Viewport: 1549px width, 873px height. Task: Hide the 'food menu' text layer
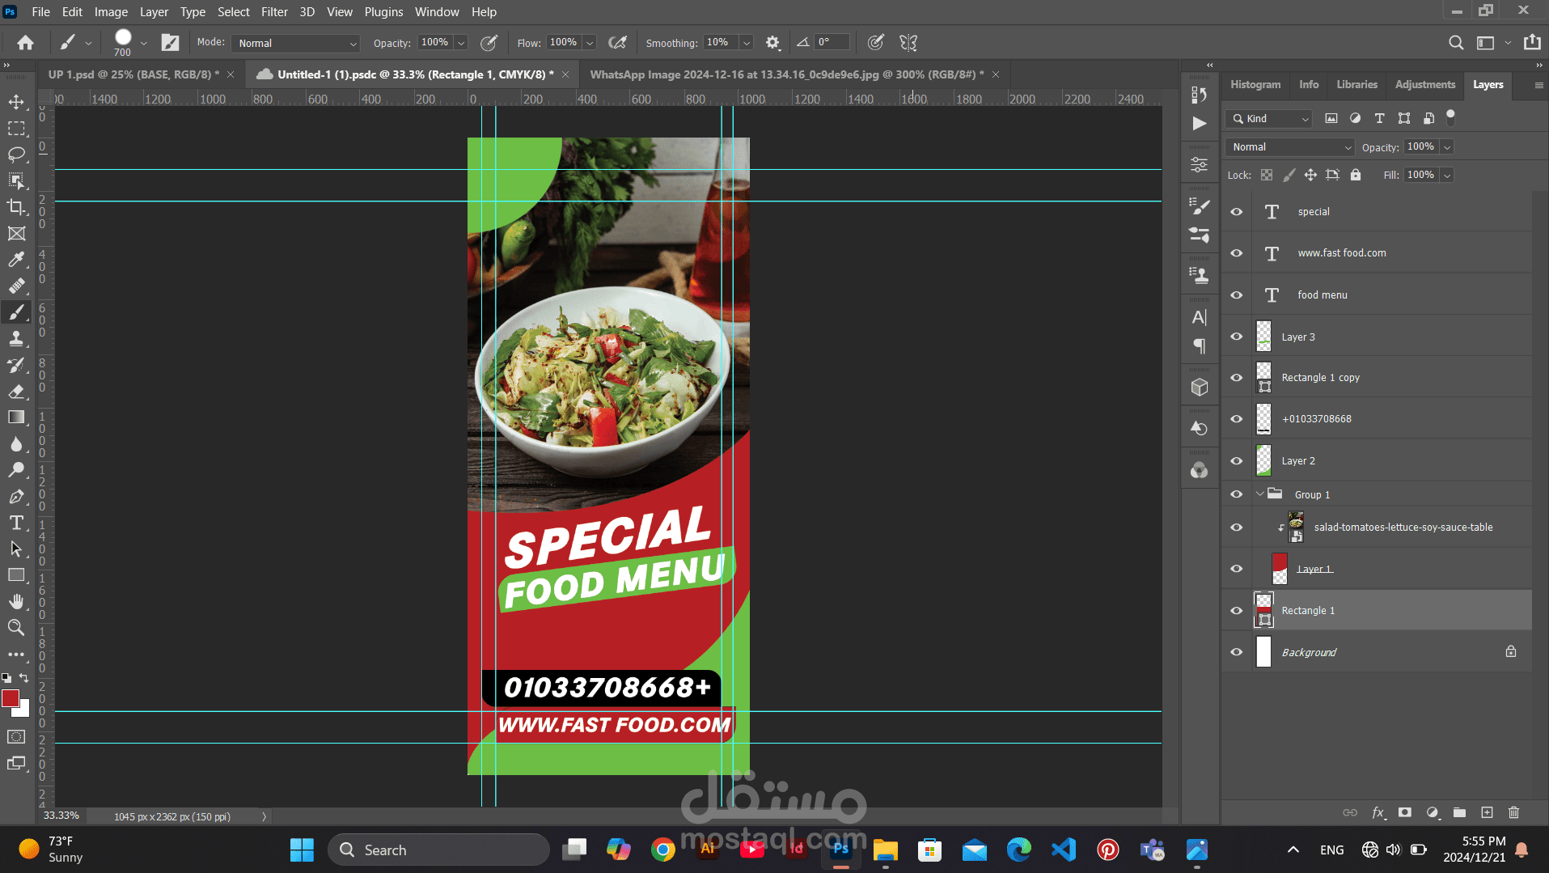click(x=1237, y=295)
